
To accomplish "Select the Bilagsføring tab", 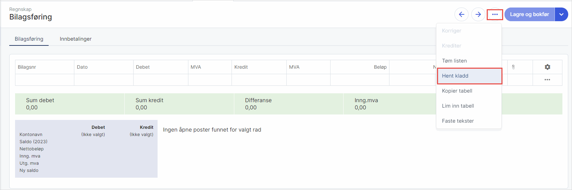I will point(29,39).
